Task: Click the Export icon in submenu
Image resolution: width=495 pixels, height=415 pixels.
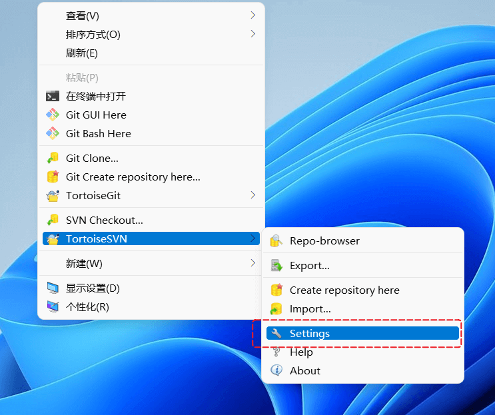Action: 276,265
